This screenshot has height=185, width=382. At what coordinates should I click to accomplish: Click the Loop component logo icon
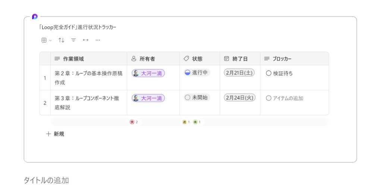coord(35,16)
